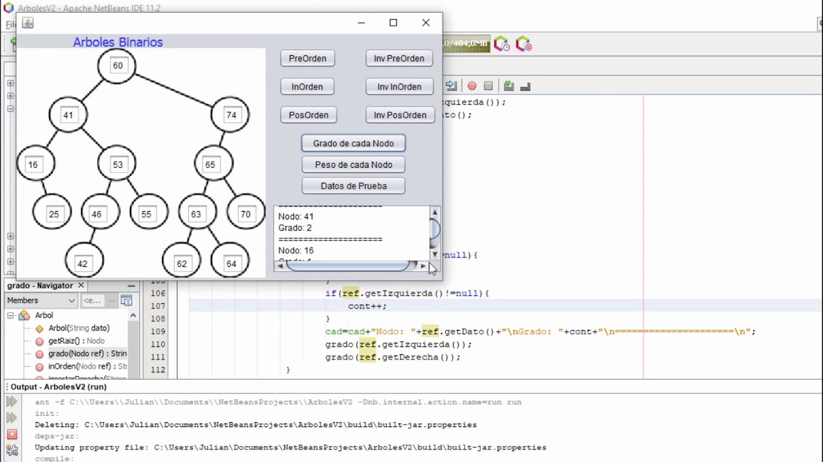Click 'Grado: 2' in the result text area

tap(295, 228)
